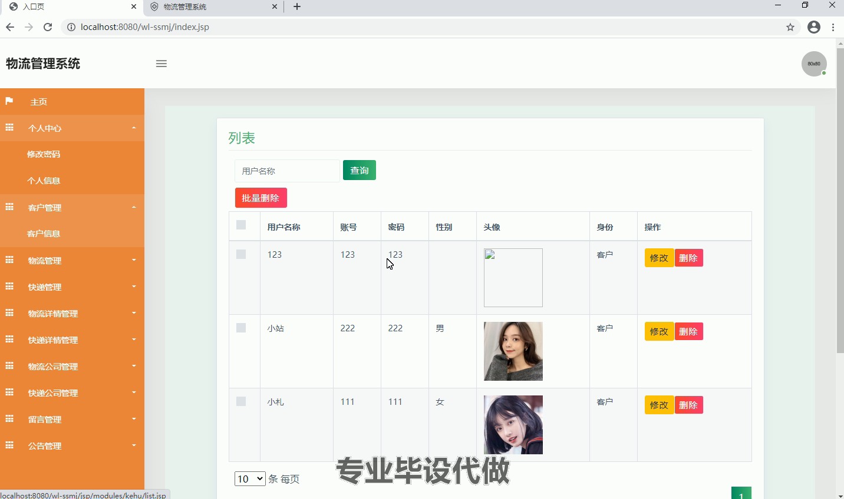Reload the page with refresh icon
Screen dimensions: 844x499
[48, 27]
